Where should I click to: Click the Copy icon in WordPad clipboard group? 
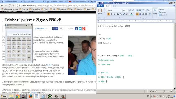(x=105, y=12)
